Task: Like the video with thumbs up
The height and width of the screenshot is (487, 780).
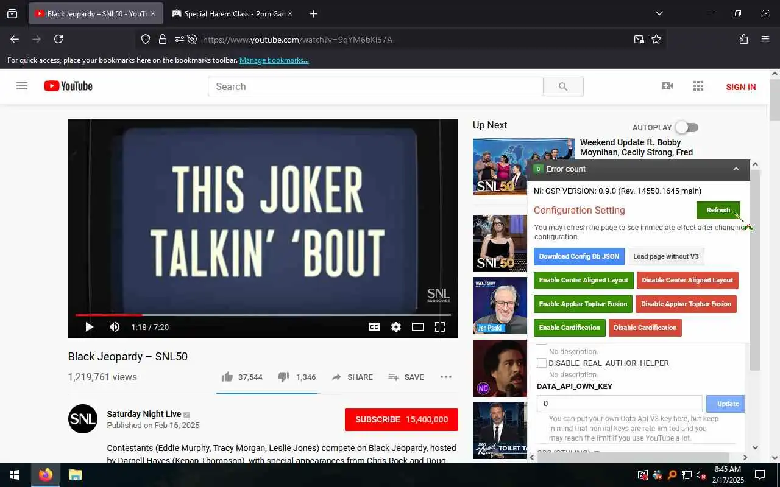Action: click(242, 377)
